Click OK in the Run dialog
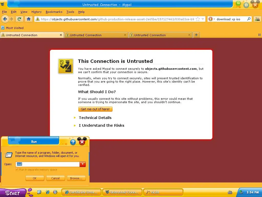This screenshot has width=262, height=197. [35, 178]
